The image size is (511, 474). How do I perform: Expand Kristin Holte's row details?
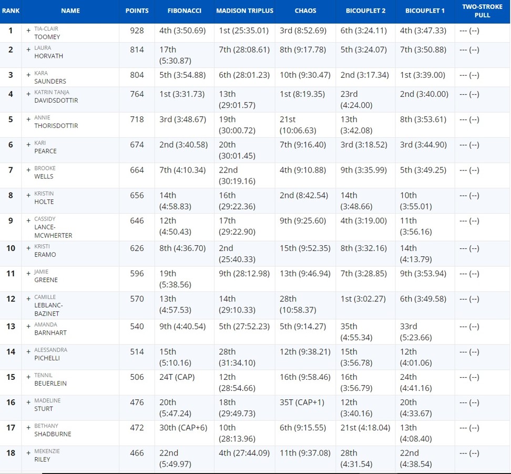point(28,195)
